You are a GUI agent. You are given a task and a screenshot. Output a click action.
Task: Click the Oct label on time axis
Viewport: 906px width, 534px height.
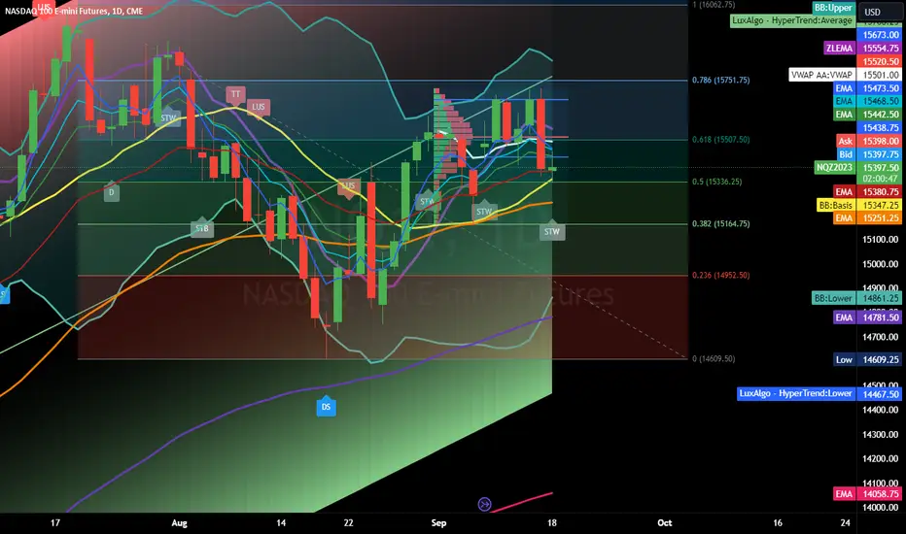pos(665,523)
